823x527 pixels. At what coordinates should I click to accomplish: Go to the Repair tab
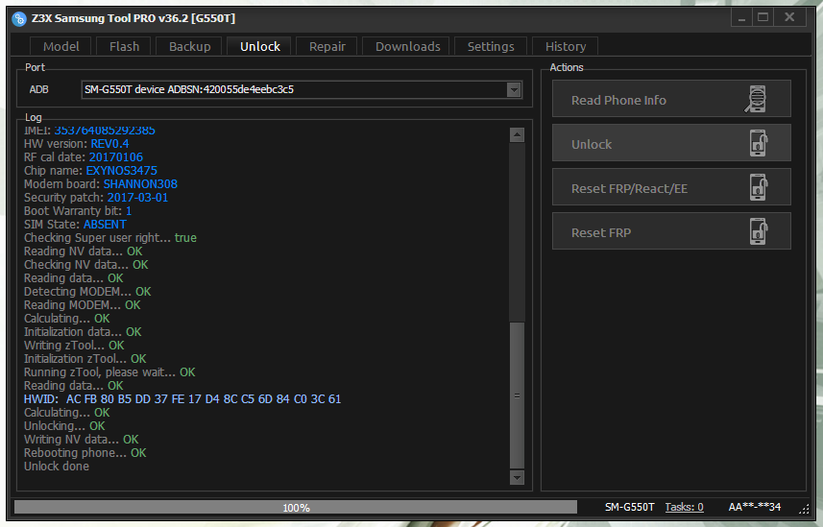point(327,46)
